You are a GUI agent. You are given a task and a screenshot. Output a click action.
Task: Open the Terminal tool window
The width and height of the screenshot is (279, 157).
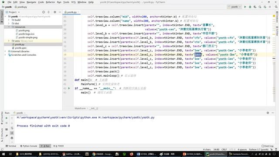pyautogui.click(x=11, y=146)
